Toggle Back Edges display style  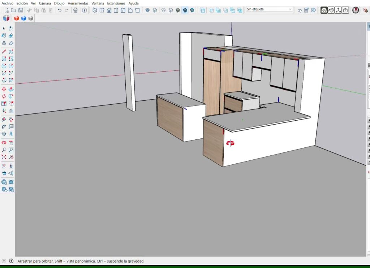pos(155,10)
